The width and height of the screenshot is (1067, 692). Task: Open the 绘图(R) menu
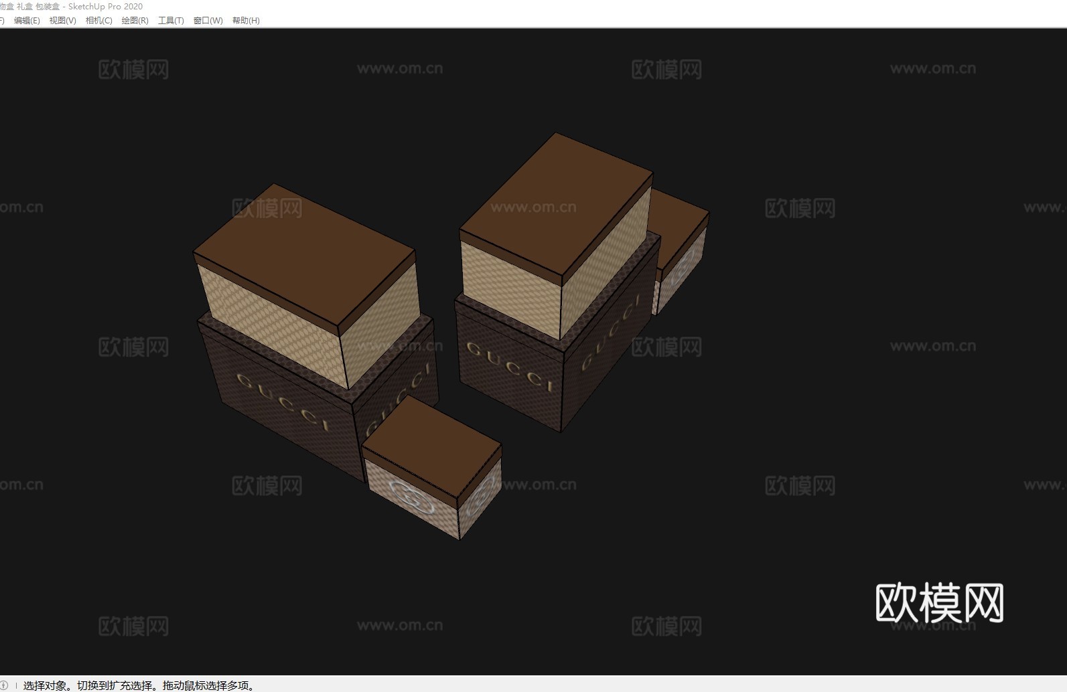tap(135, 20)
